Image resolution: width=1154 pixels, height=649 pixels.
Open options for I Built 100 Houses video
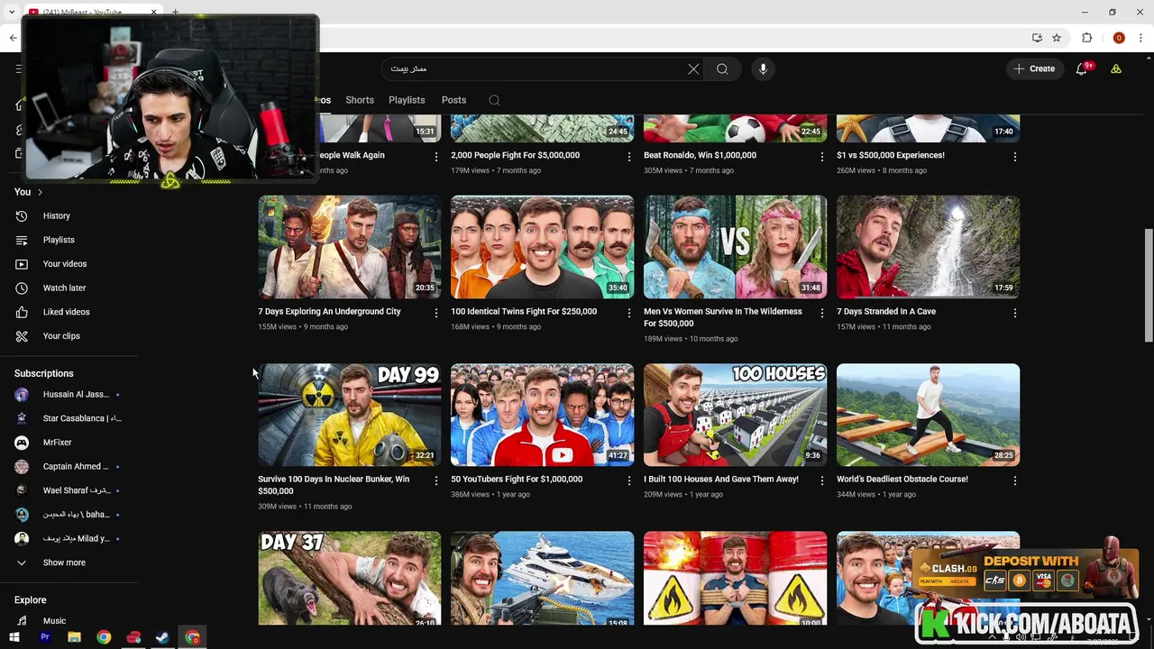(821, 480)
